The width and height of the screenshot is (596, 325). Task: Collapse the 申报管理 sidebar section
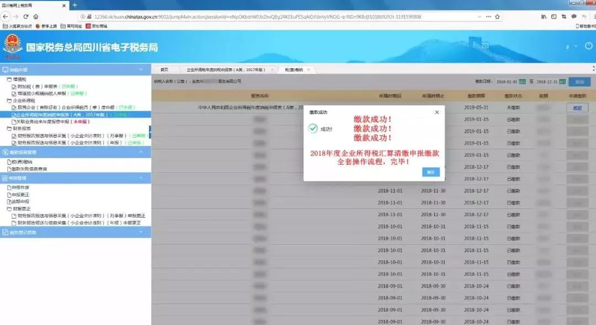141,178
